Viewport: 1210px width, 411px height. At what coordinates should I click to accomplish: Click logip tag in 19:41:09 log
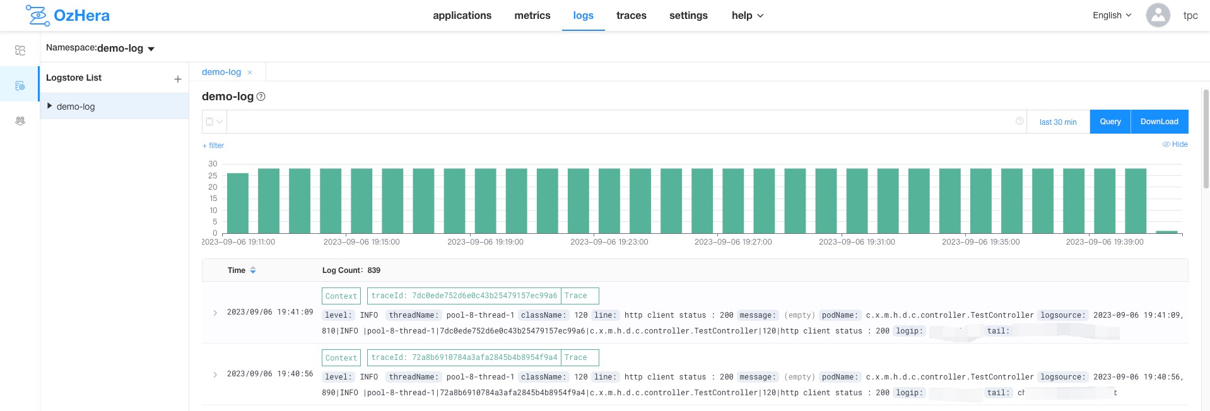(x=910, y=331)
